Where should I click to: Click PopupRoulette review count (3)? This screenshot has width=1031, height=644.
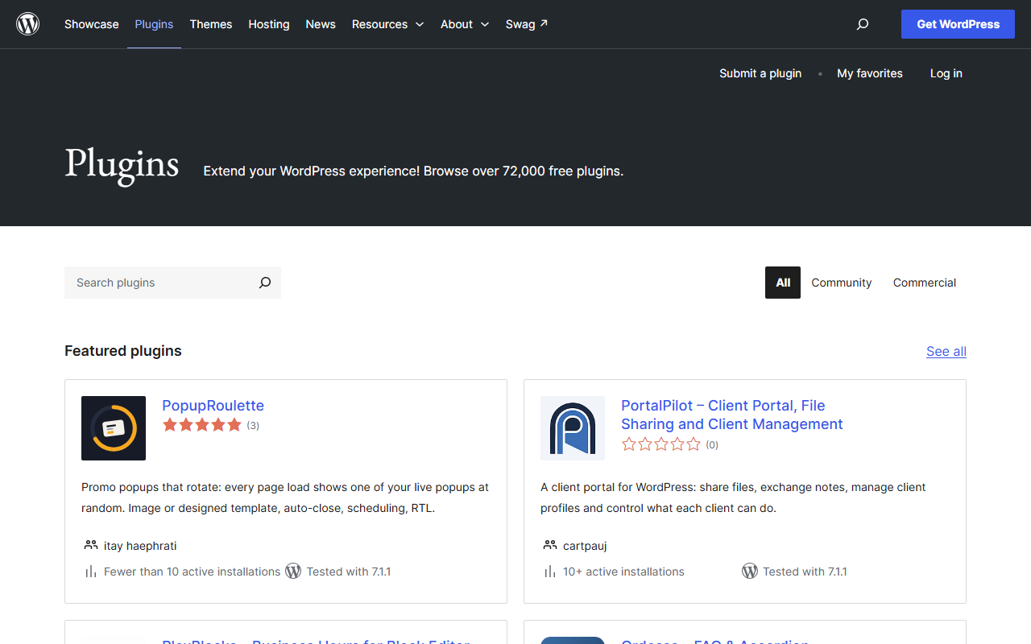[x=253, y=426]
